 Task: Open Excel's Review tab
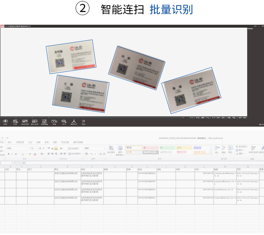pyautogui.click(x=46, y=142)
